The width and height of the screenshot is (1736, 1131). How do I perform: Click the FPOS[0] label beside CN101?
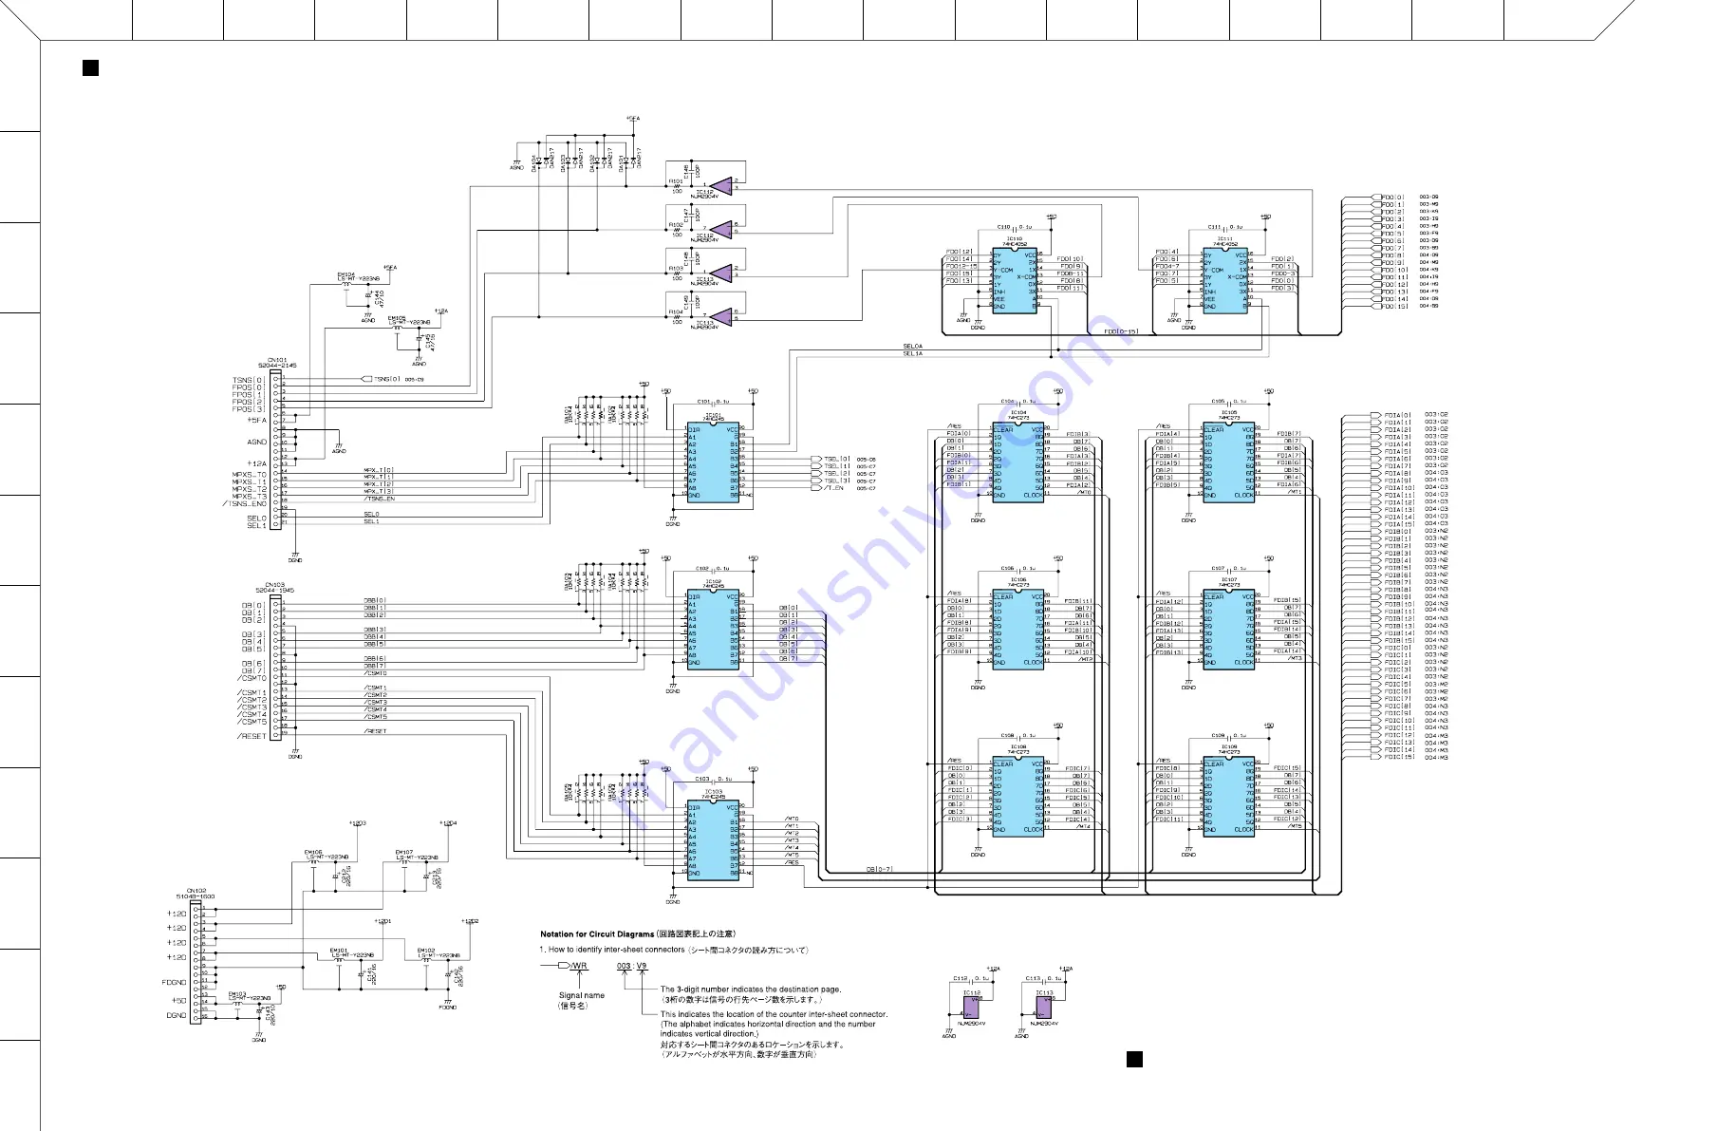coord(249,387)
